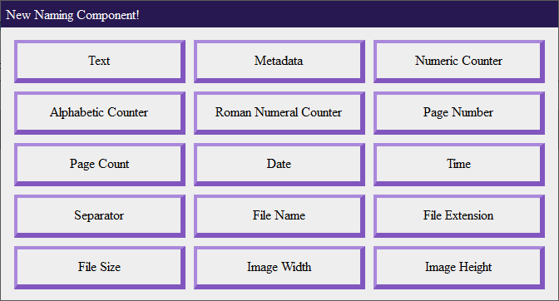Choose the Alphabetic Counter button

coord(100,113)
